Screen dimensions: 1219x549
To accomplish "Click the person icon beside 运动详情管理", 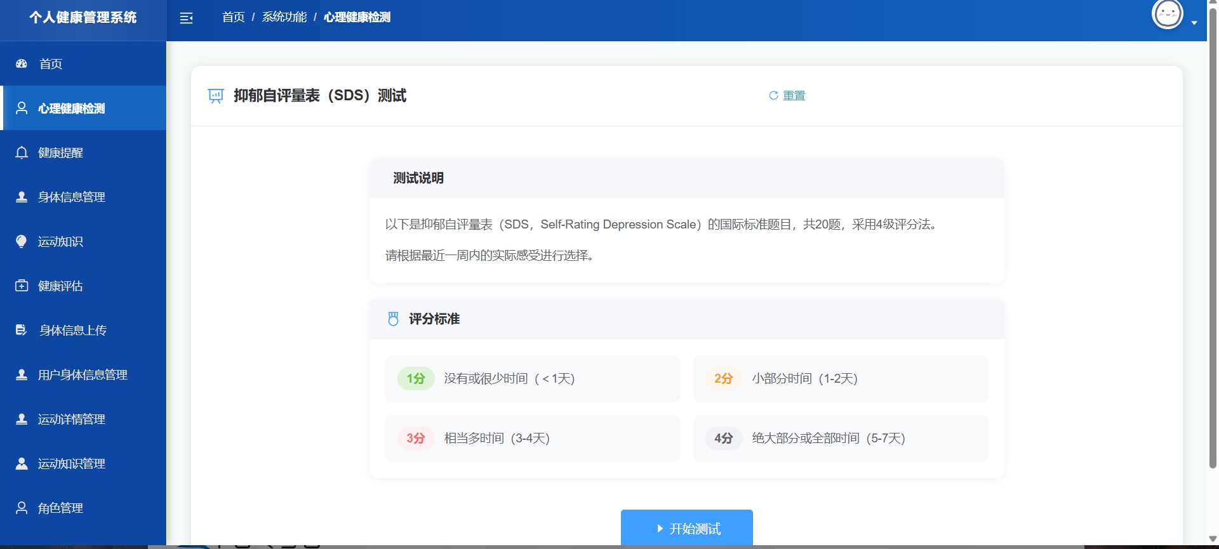I will click(22, 419).
